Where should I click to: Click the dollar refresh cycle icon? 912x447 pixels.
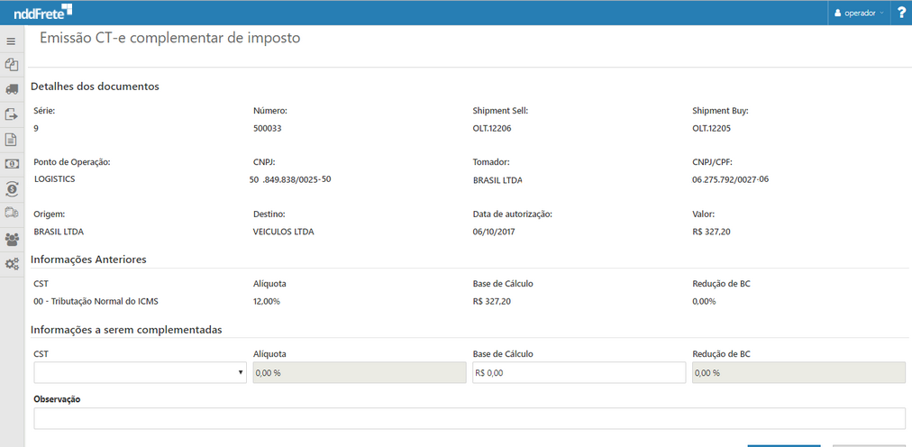[12, 189]
